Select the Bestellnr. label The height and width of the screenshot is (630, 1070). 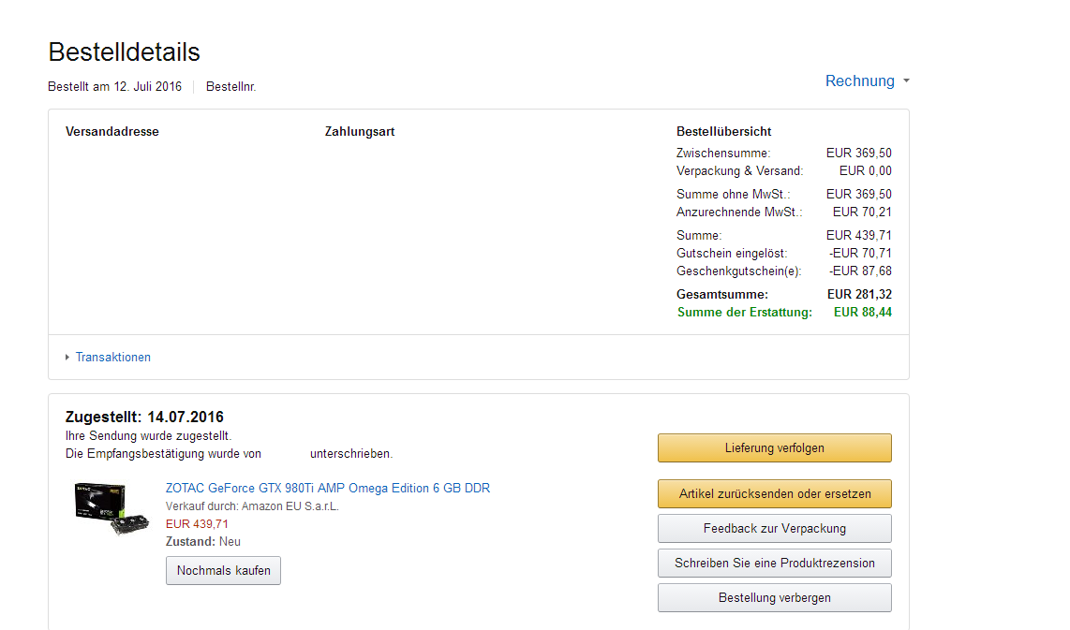point(230,87)
